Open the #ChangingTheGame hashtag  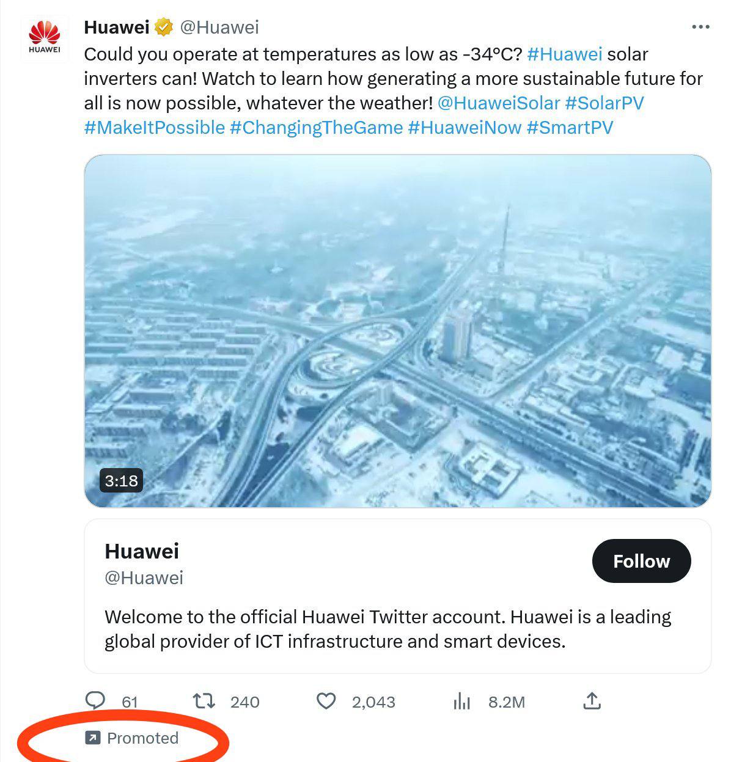[x=316, y=128]
